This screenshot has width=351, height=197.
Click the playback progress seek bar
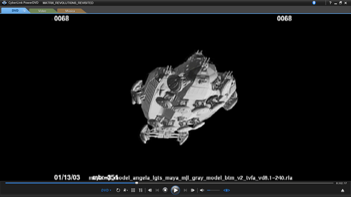pos(169,183)
